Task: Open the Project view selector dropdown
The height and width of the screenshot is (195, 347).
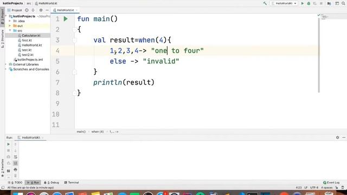Action: 15,10
